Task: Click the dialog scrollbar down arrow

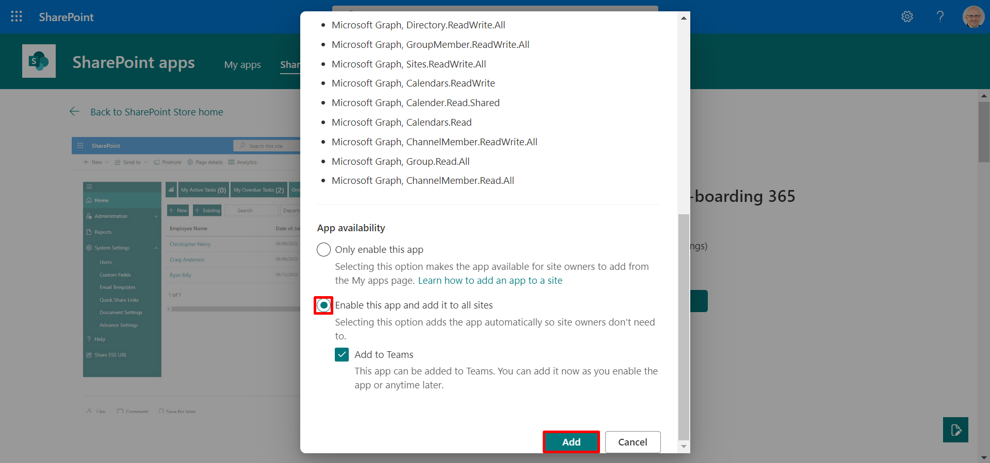Action: click(x=684, y=447)
